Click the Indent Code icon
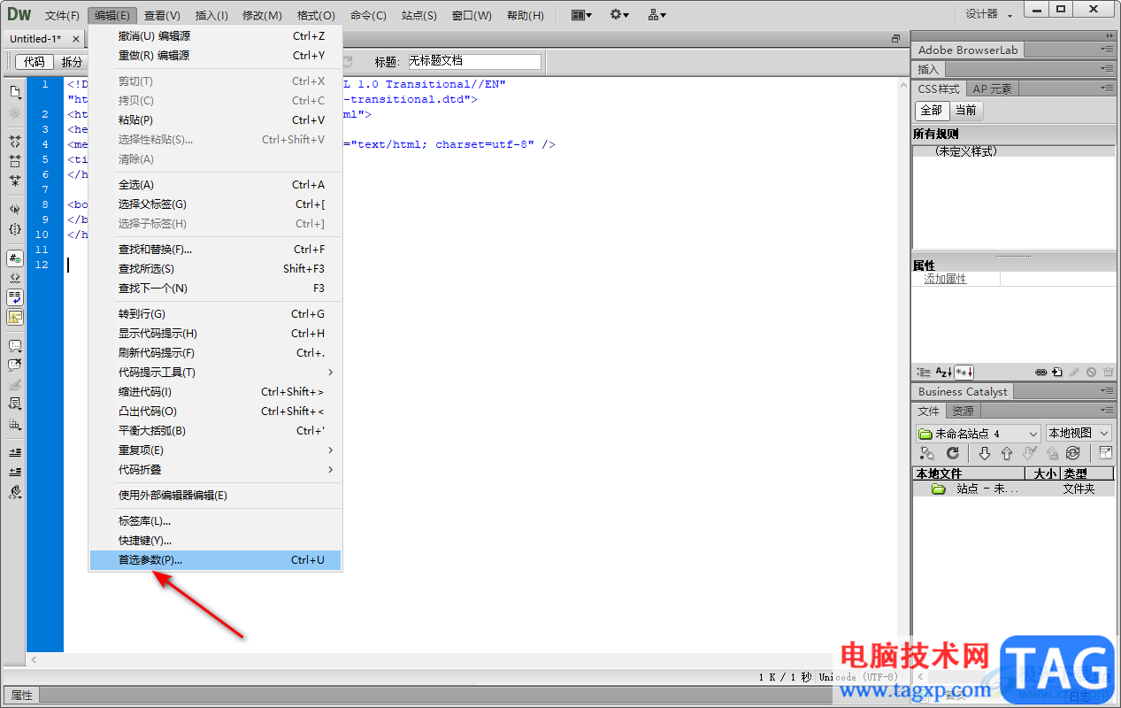This screenshot has height=708, width=1121. coord(15,452)
